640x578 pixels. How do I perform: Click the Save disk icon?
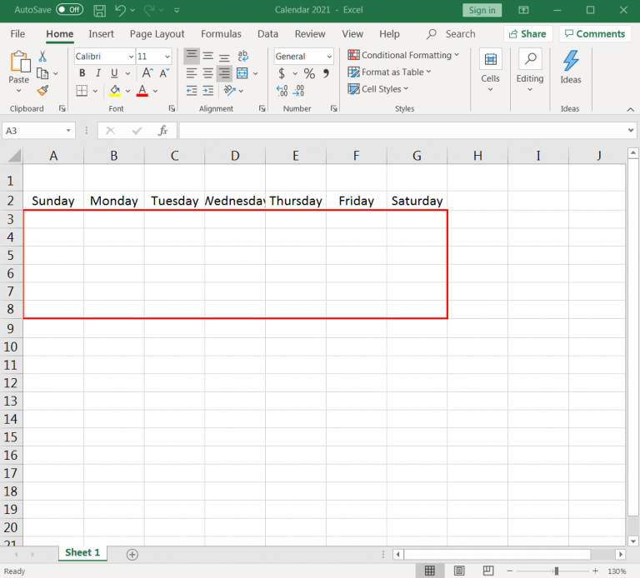[x=99, y=11]
